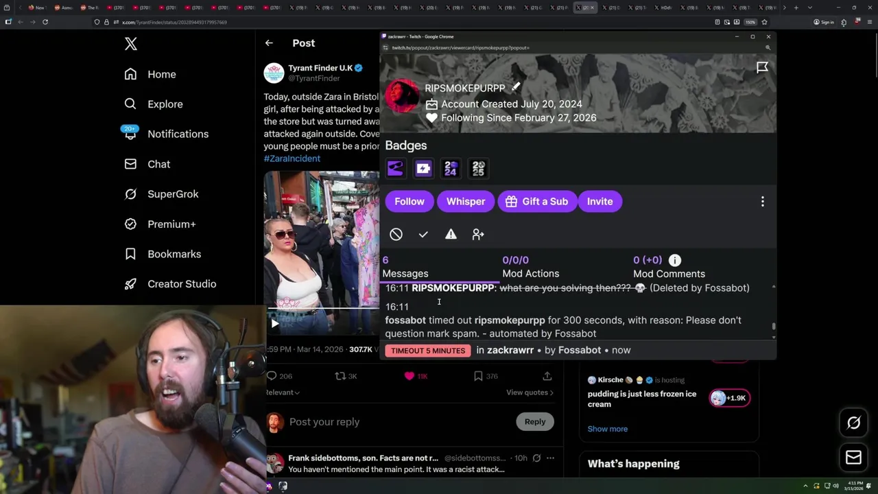Click the X logo in the sidebar

[x=131, y=44]
